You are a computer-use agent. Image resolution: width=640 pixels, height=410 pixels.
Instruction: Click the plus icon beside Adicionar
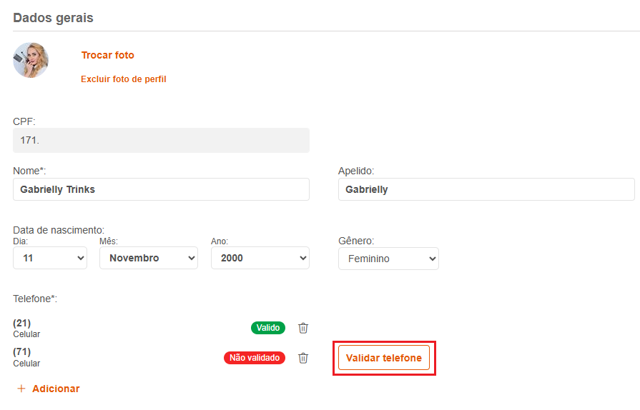pos(21,389)
